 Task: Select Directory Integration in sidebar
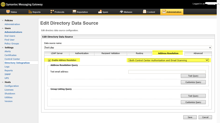pos(17,63)
